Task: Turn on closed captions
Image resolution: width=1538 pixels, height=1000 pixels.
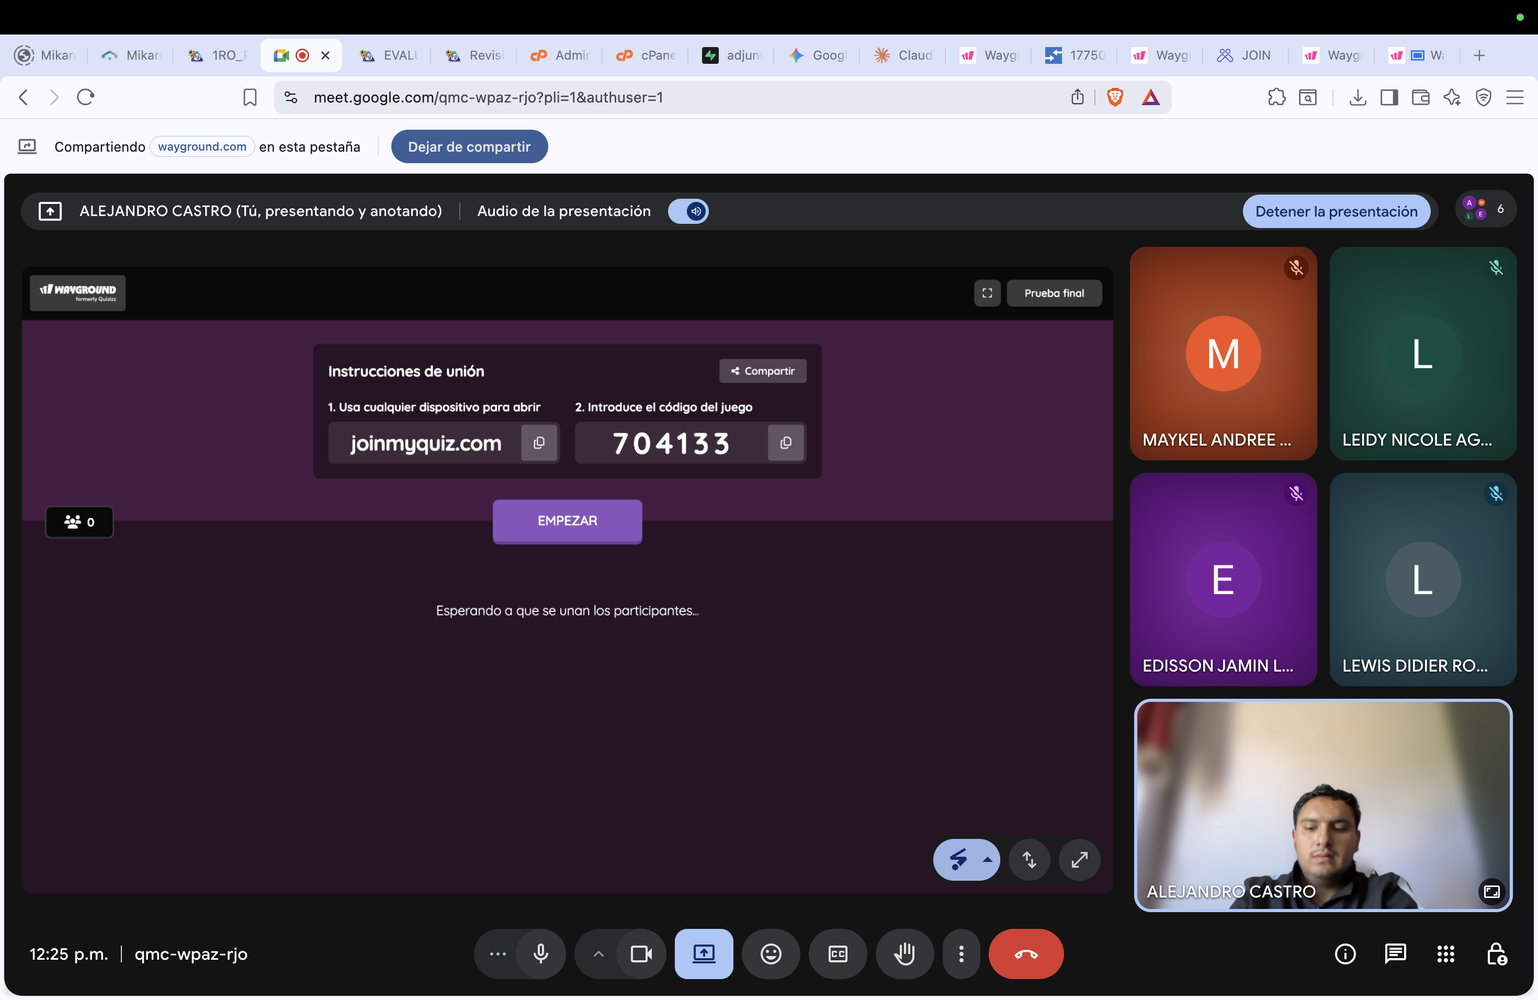Action: coord(838,953)
